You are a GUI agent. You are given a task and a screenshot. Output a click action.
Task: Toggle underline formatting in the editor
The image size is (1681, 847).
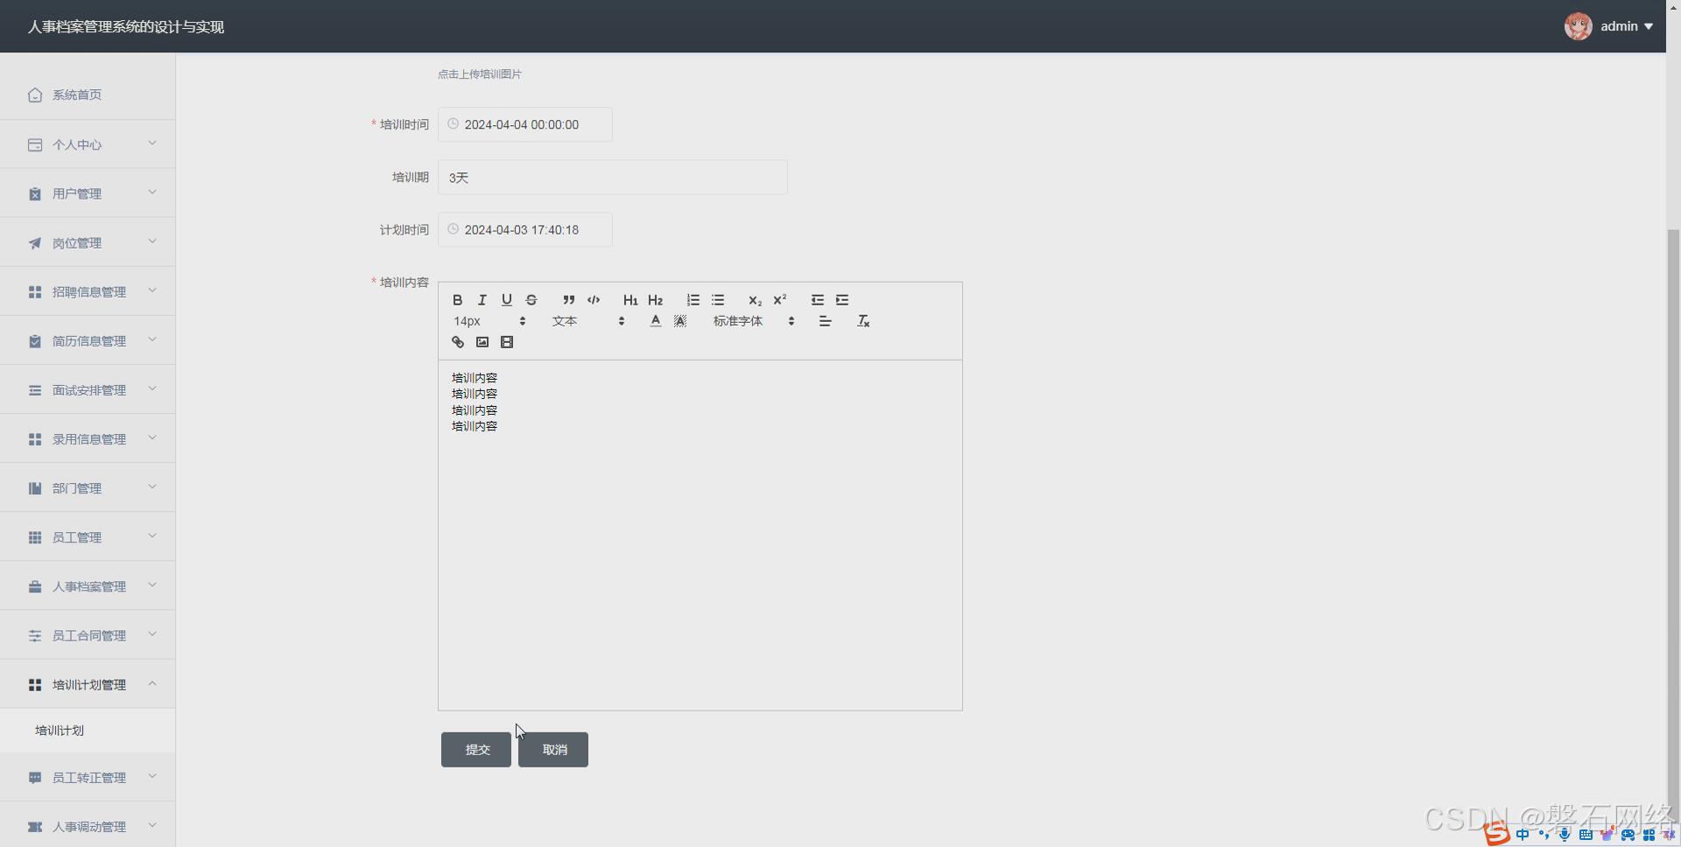point(506,300)
